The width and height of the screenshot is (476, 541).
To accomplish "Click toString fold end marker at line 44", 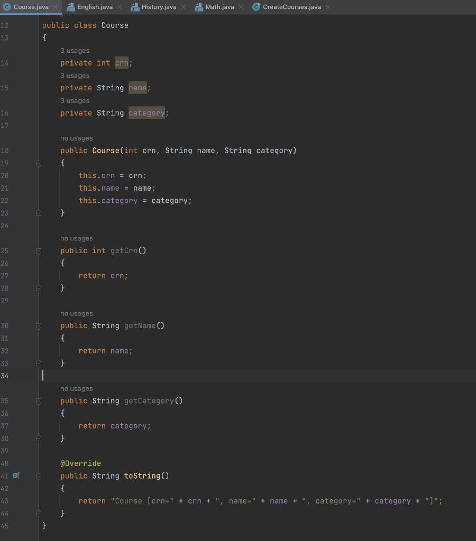I will pyautogui.click(x=39, y=514).
